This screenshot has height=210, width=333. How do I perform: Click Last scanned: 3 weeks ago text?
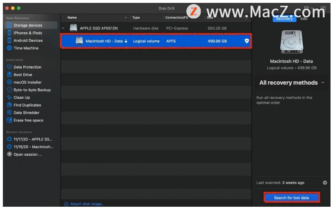[x=280, y=183]
